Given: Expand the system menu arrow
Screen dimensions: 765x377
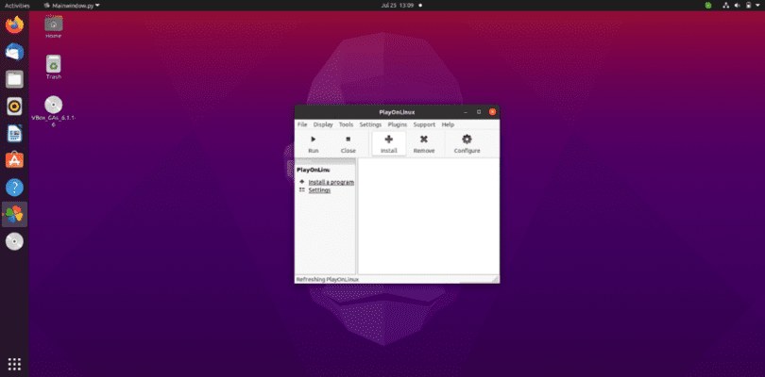Looking at the screenshot, I should [x=757, y=6].
